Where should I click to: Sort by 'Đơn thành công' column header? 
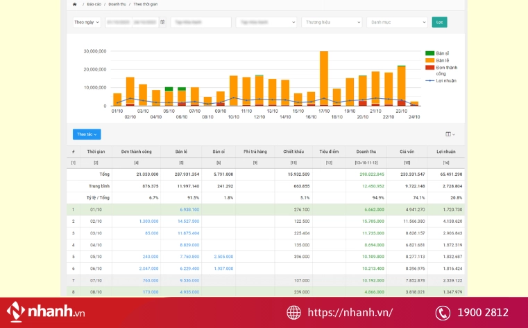pyautogui.click(x=137, y=152)
